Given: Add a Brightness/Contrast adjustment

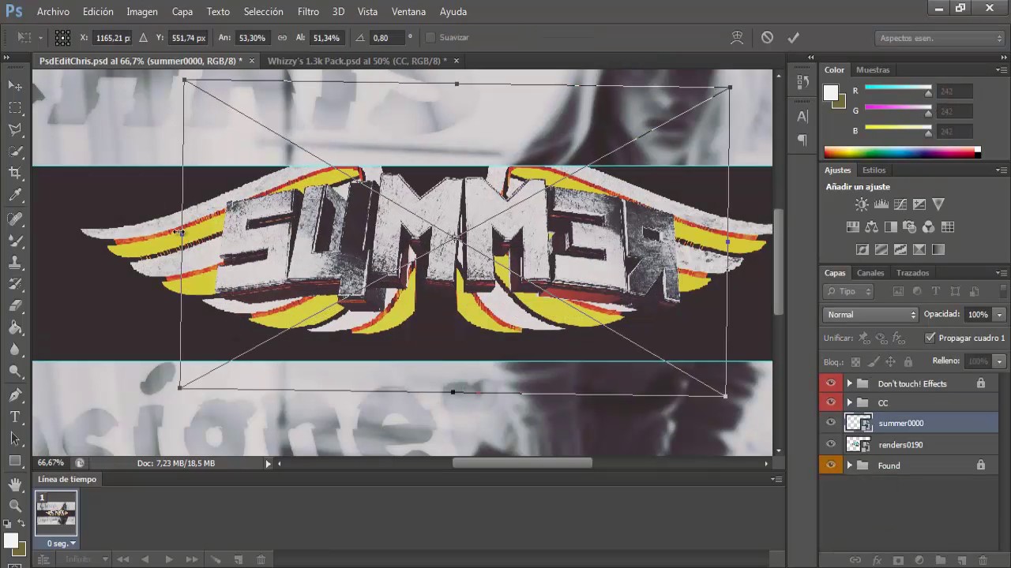Looking at the screenshot, I should tap(862, 204).
